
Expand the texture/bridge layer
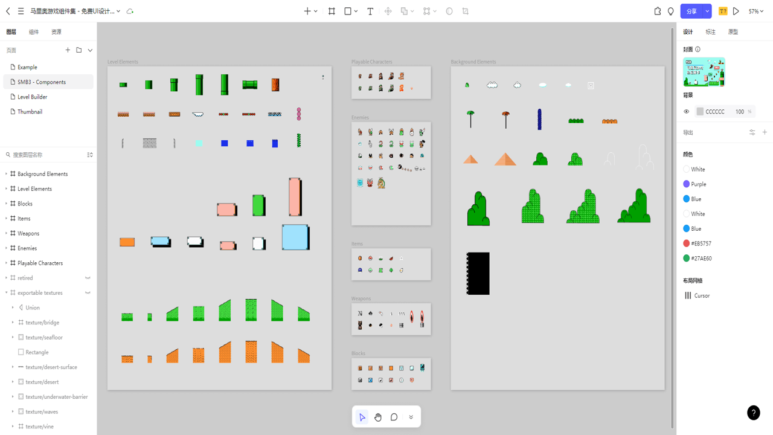click(x=13, y=323)
